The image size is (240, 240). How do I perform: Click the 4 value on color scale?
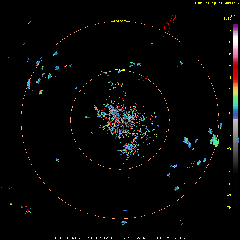coord(230,66)
